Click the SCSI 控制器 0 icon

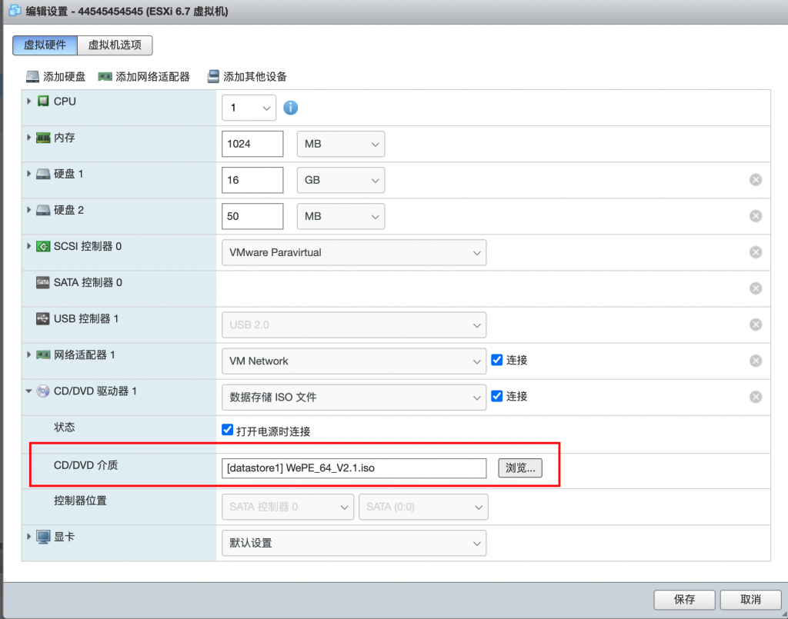[x=43, y=246]
